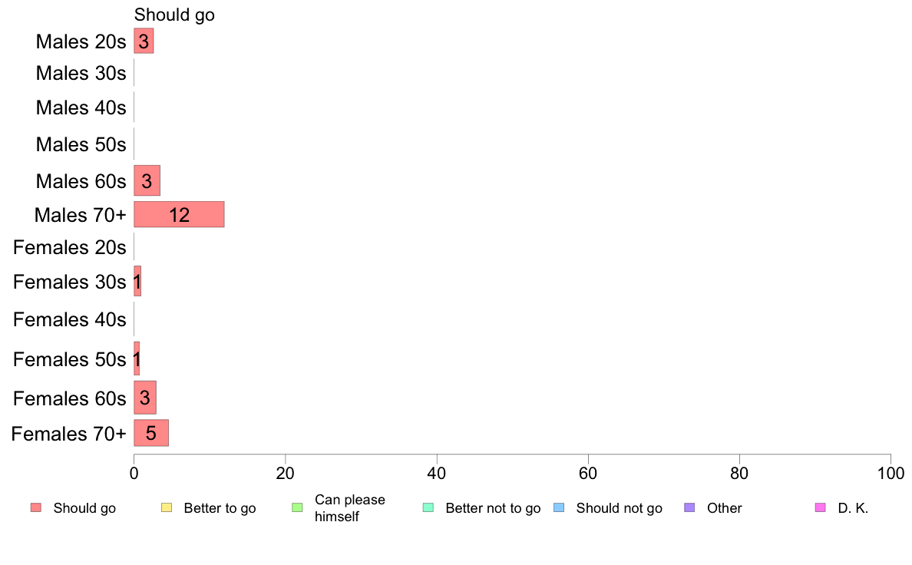Select the Males 60s bar showing 3
The width and height of the screenshot is (912, 565).
pos(147,180)
